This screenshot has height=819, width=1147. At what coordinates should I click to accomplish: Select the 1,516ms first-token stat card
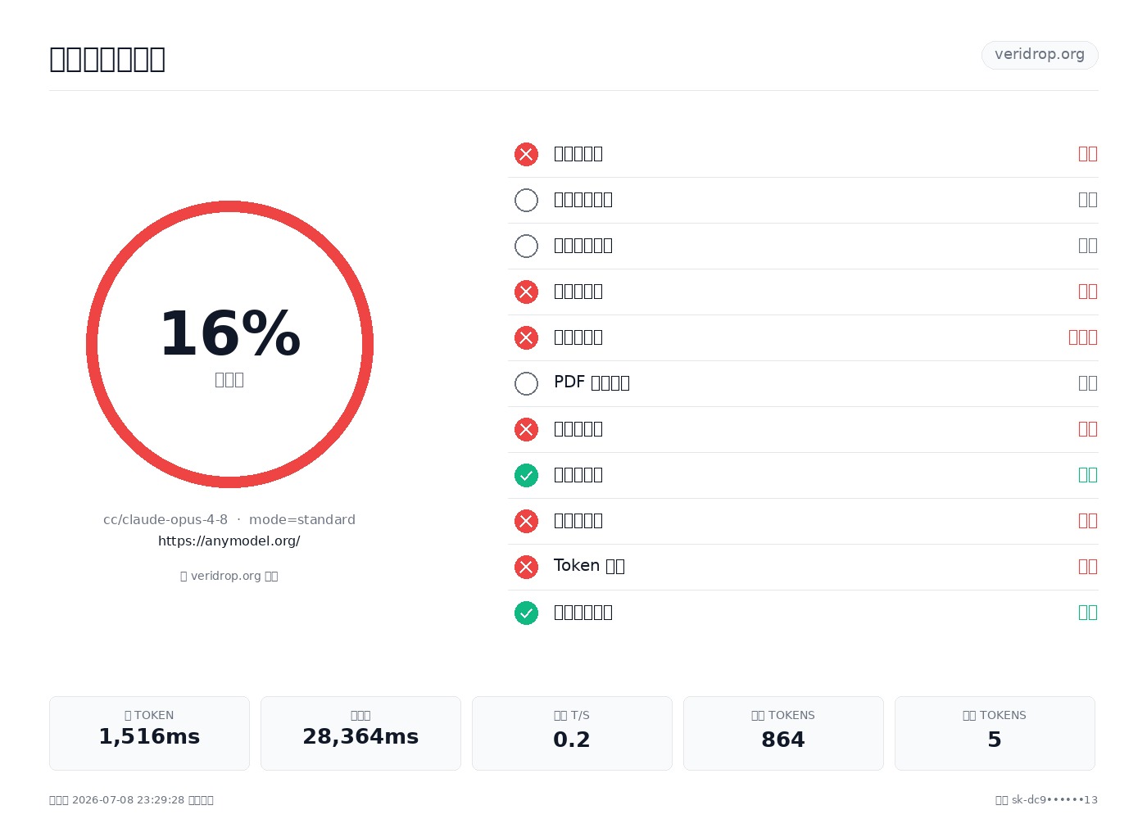(x=149, y=733)
